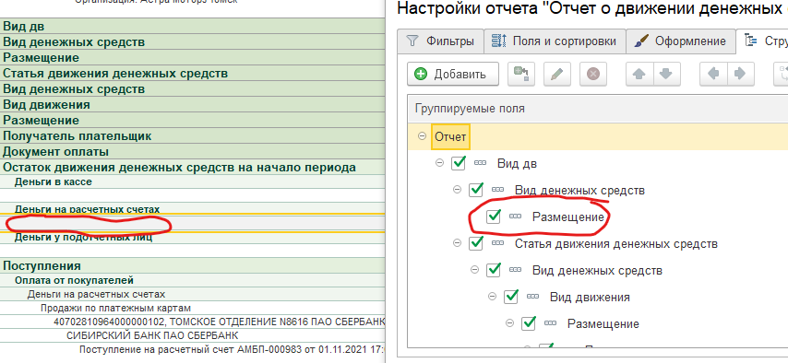Click the green-plus Добавить button
The image size is (788, 363).
[453, 74]
